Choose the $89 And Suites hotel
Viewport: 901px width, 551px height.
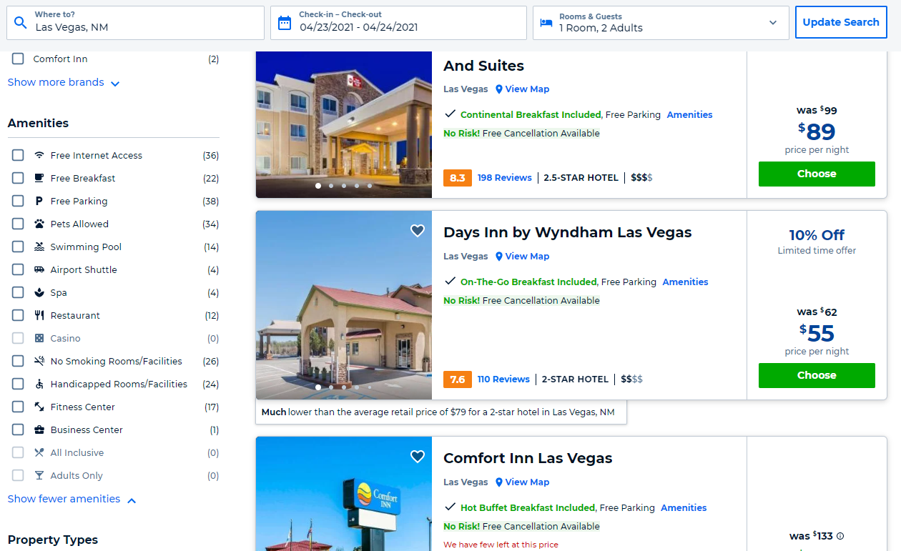coord(817,174)
